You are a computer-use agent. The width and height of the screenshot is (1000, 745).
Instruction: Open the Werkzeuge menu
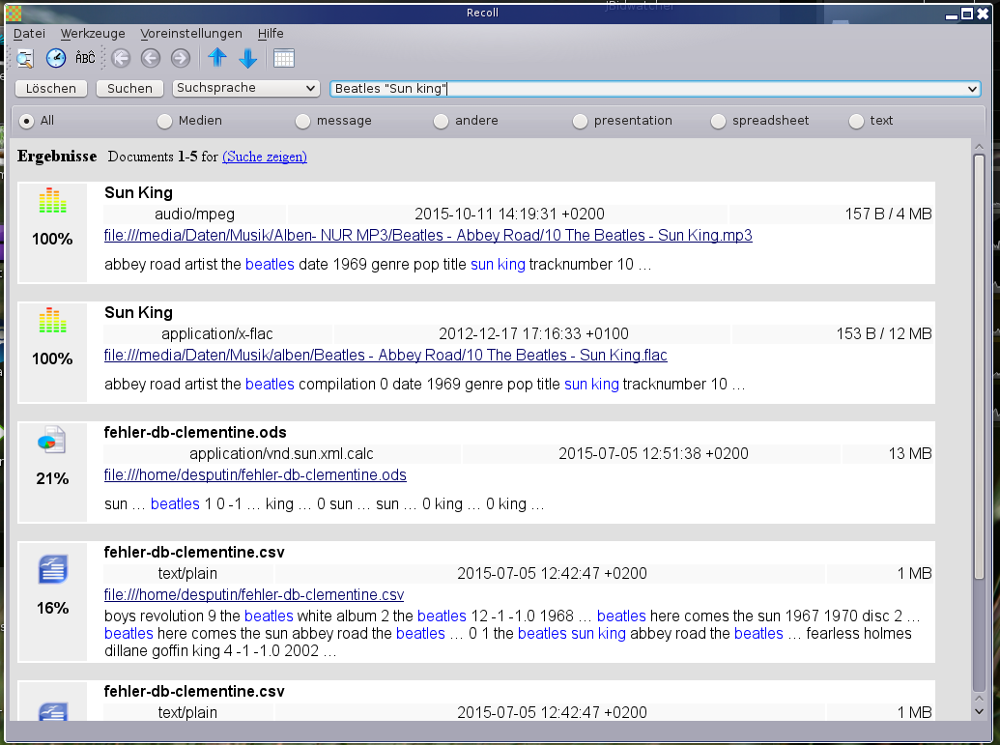click(93, 34)
